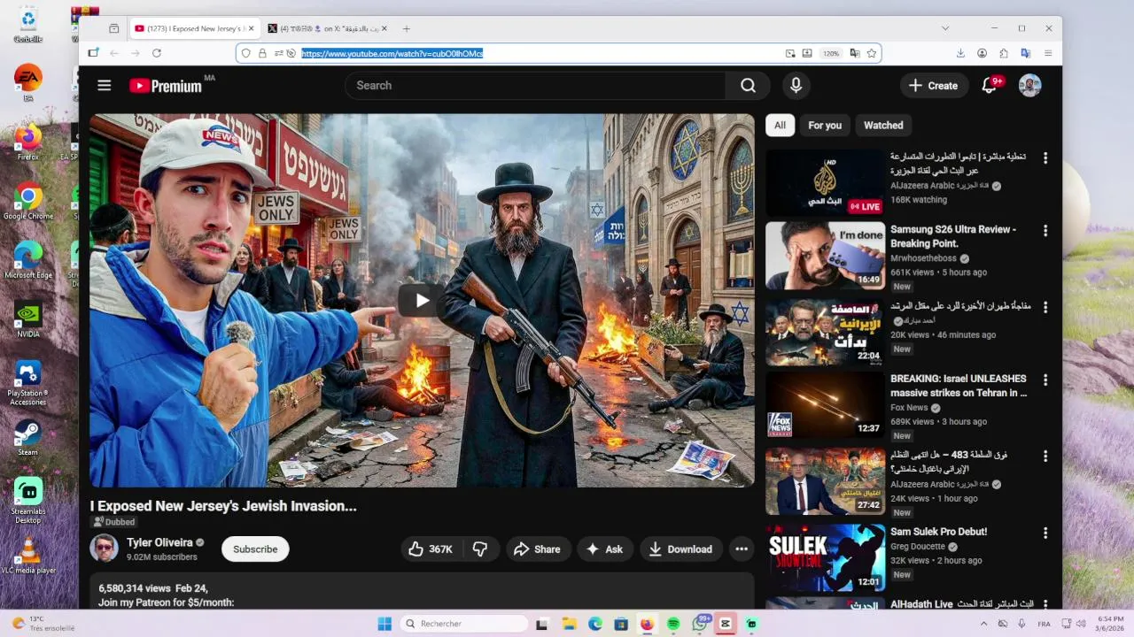The height and width of the screenshot is (637, 1134).
Task: Open the clock showing 6:54 PM
Action: click(x=1110, y=624)
